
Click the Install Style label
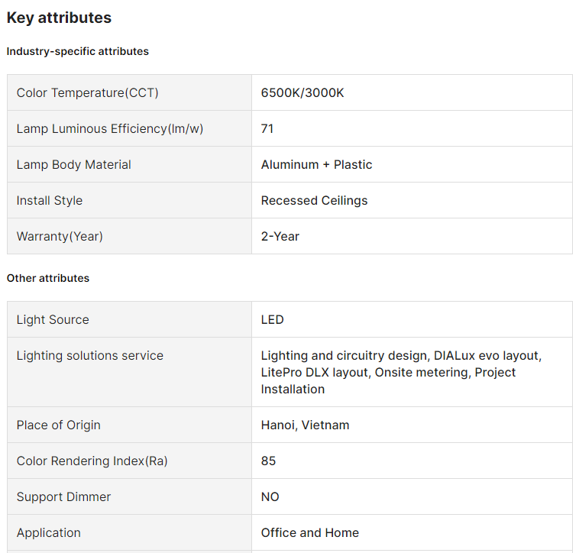50,200
